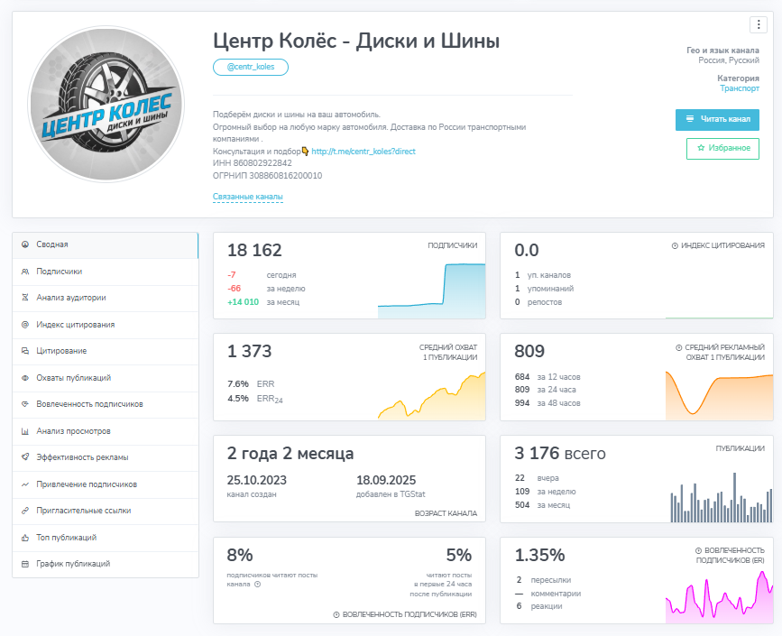782x636 pixels.
Task: Open Охваты публикаций section
Action: tap(105, 378)
